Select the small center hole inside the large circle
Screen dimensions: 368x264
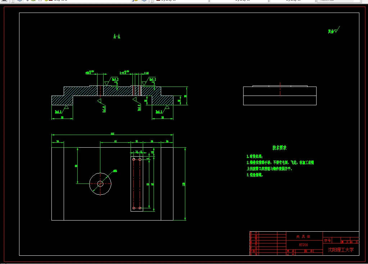click(x=100, y=184)
